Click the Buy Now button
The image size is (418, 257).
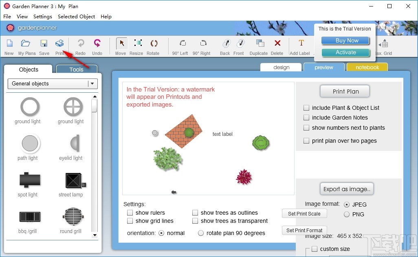click(345, 41)
